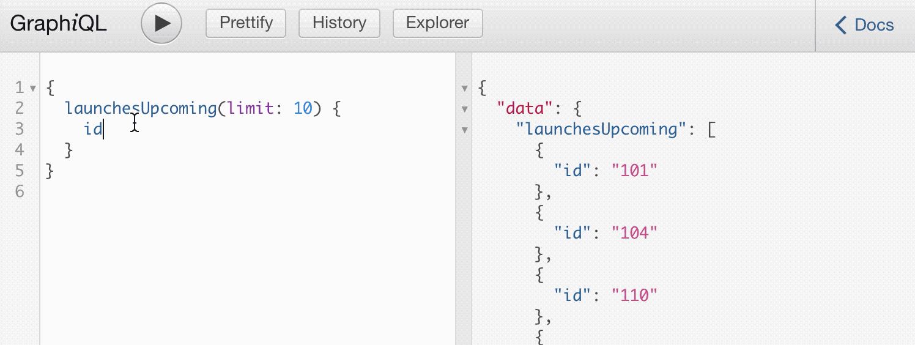Select the value 10 in the query
Image resolution: width=915 pixels, height=345 pixels.
pyautogui.click(x=302, y=108)
